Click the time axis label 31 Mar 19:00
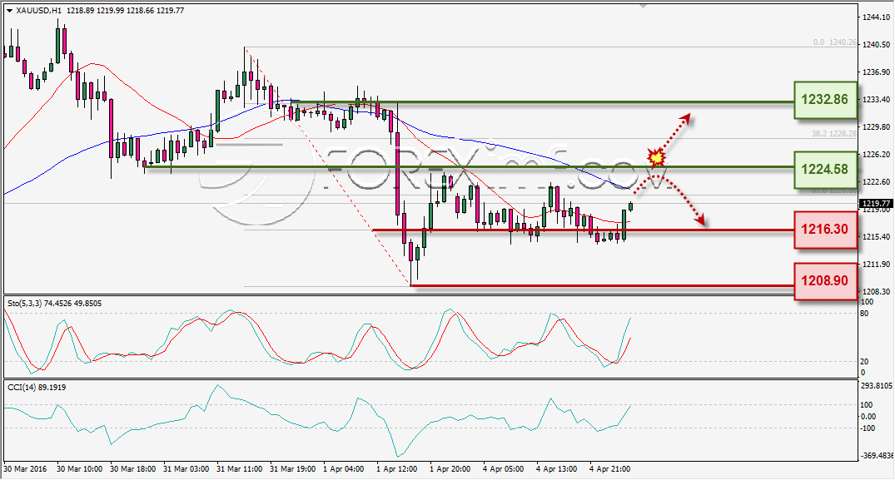 pos(293,468)
